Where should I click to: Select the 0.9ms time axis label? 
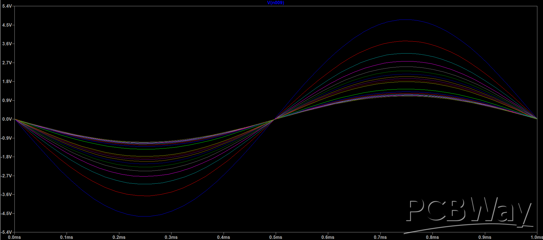click(x=485, y=237)
